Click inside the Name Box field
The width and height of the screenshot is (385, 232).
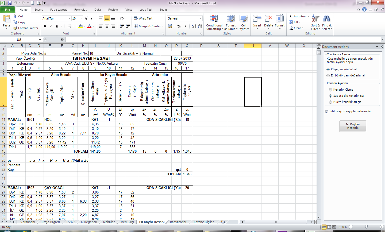(19, 40)
